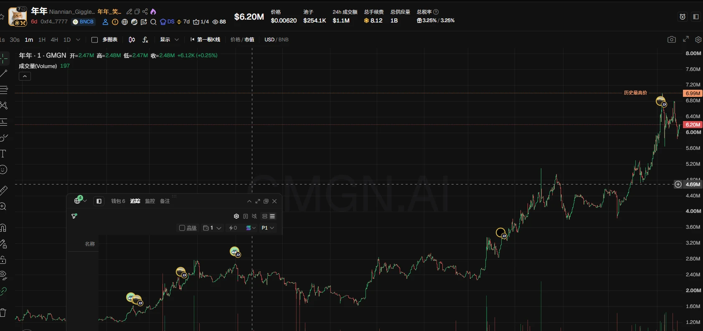The width and height of the screenshot is (703, 331).
Task: Open the P1 preset dropdown
Action: (x=268, y=228)
